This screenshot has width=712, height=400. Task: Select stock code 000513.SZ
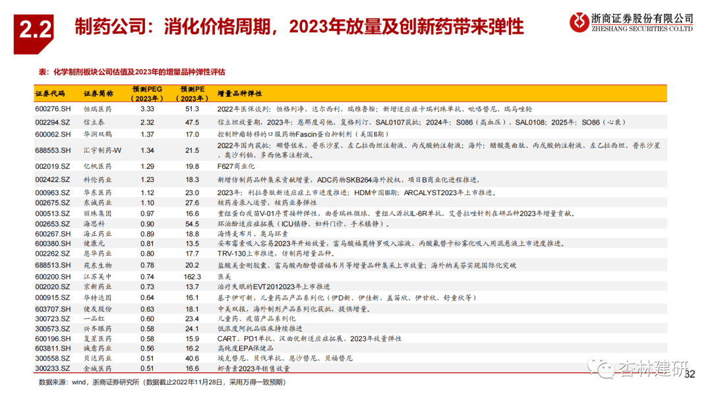coord(53,214)
